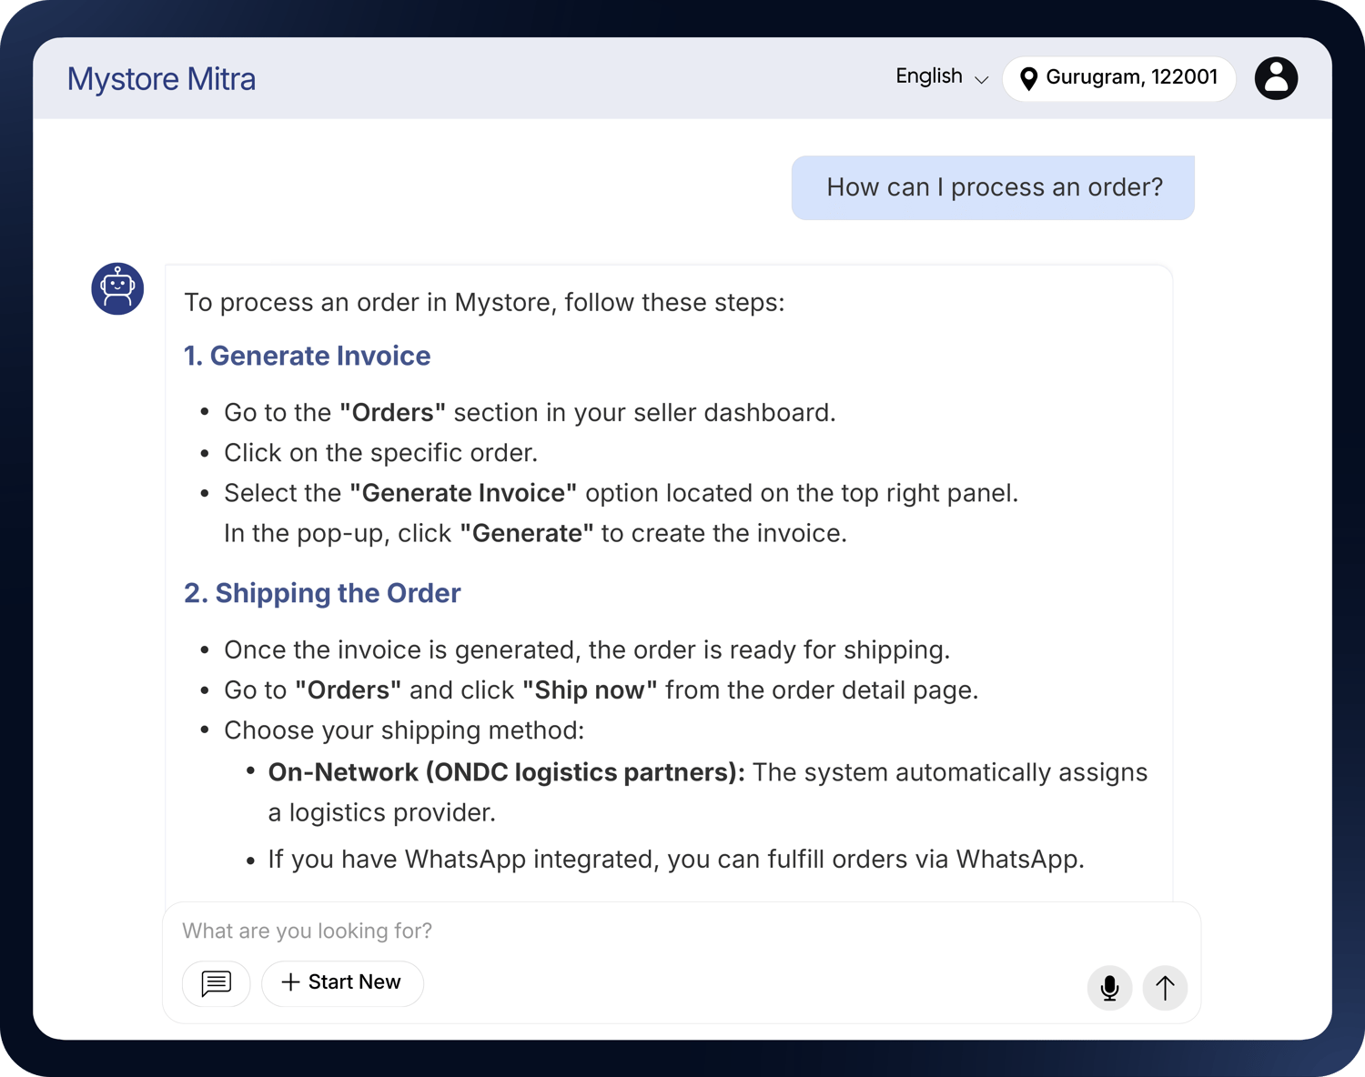
Task: Click the '1. Generate Invoice' heading
Action: coord(307,356)
